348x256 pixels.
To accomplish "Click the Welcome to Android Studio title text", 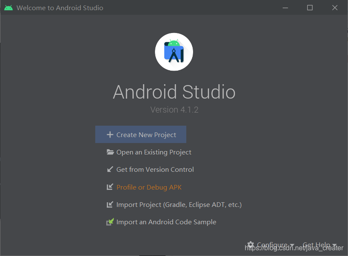I will point(60,8).
